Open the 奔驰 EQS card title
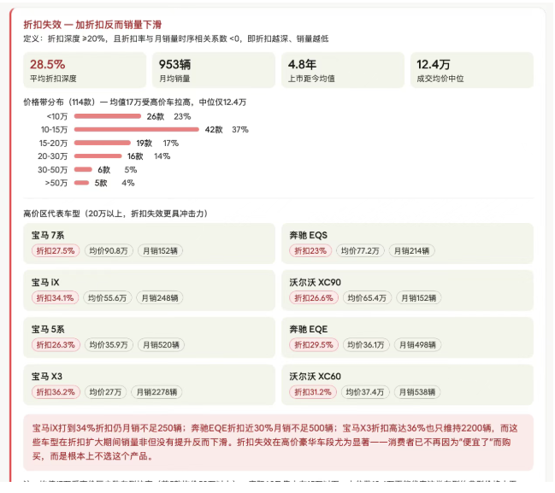Viewport: 555px width, 493px height. 309,235
